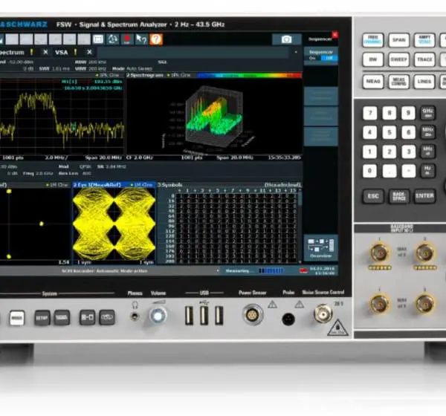Expand the channel tab list arrow
The image size is (446, 416).
[x=296, y=52]
